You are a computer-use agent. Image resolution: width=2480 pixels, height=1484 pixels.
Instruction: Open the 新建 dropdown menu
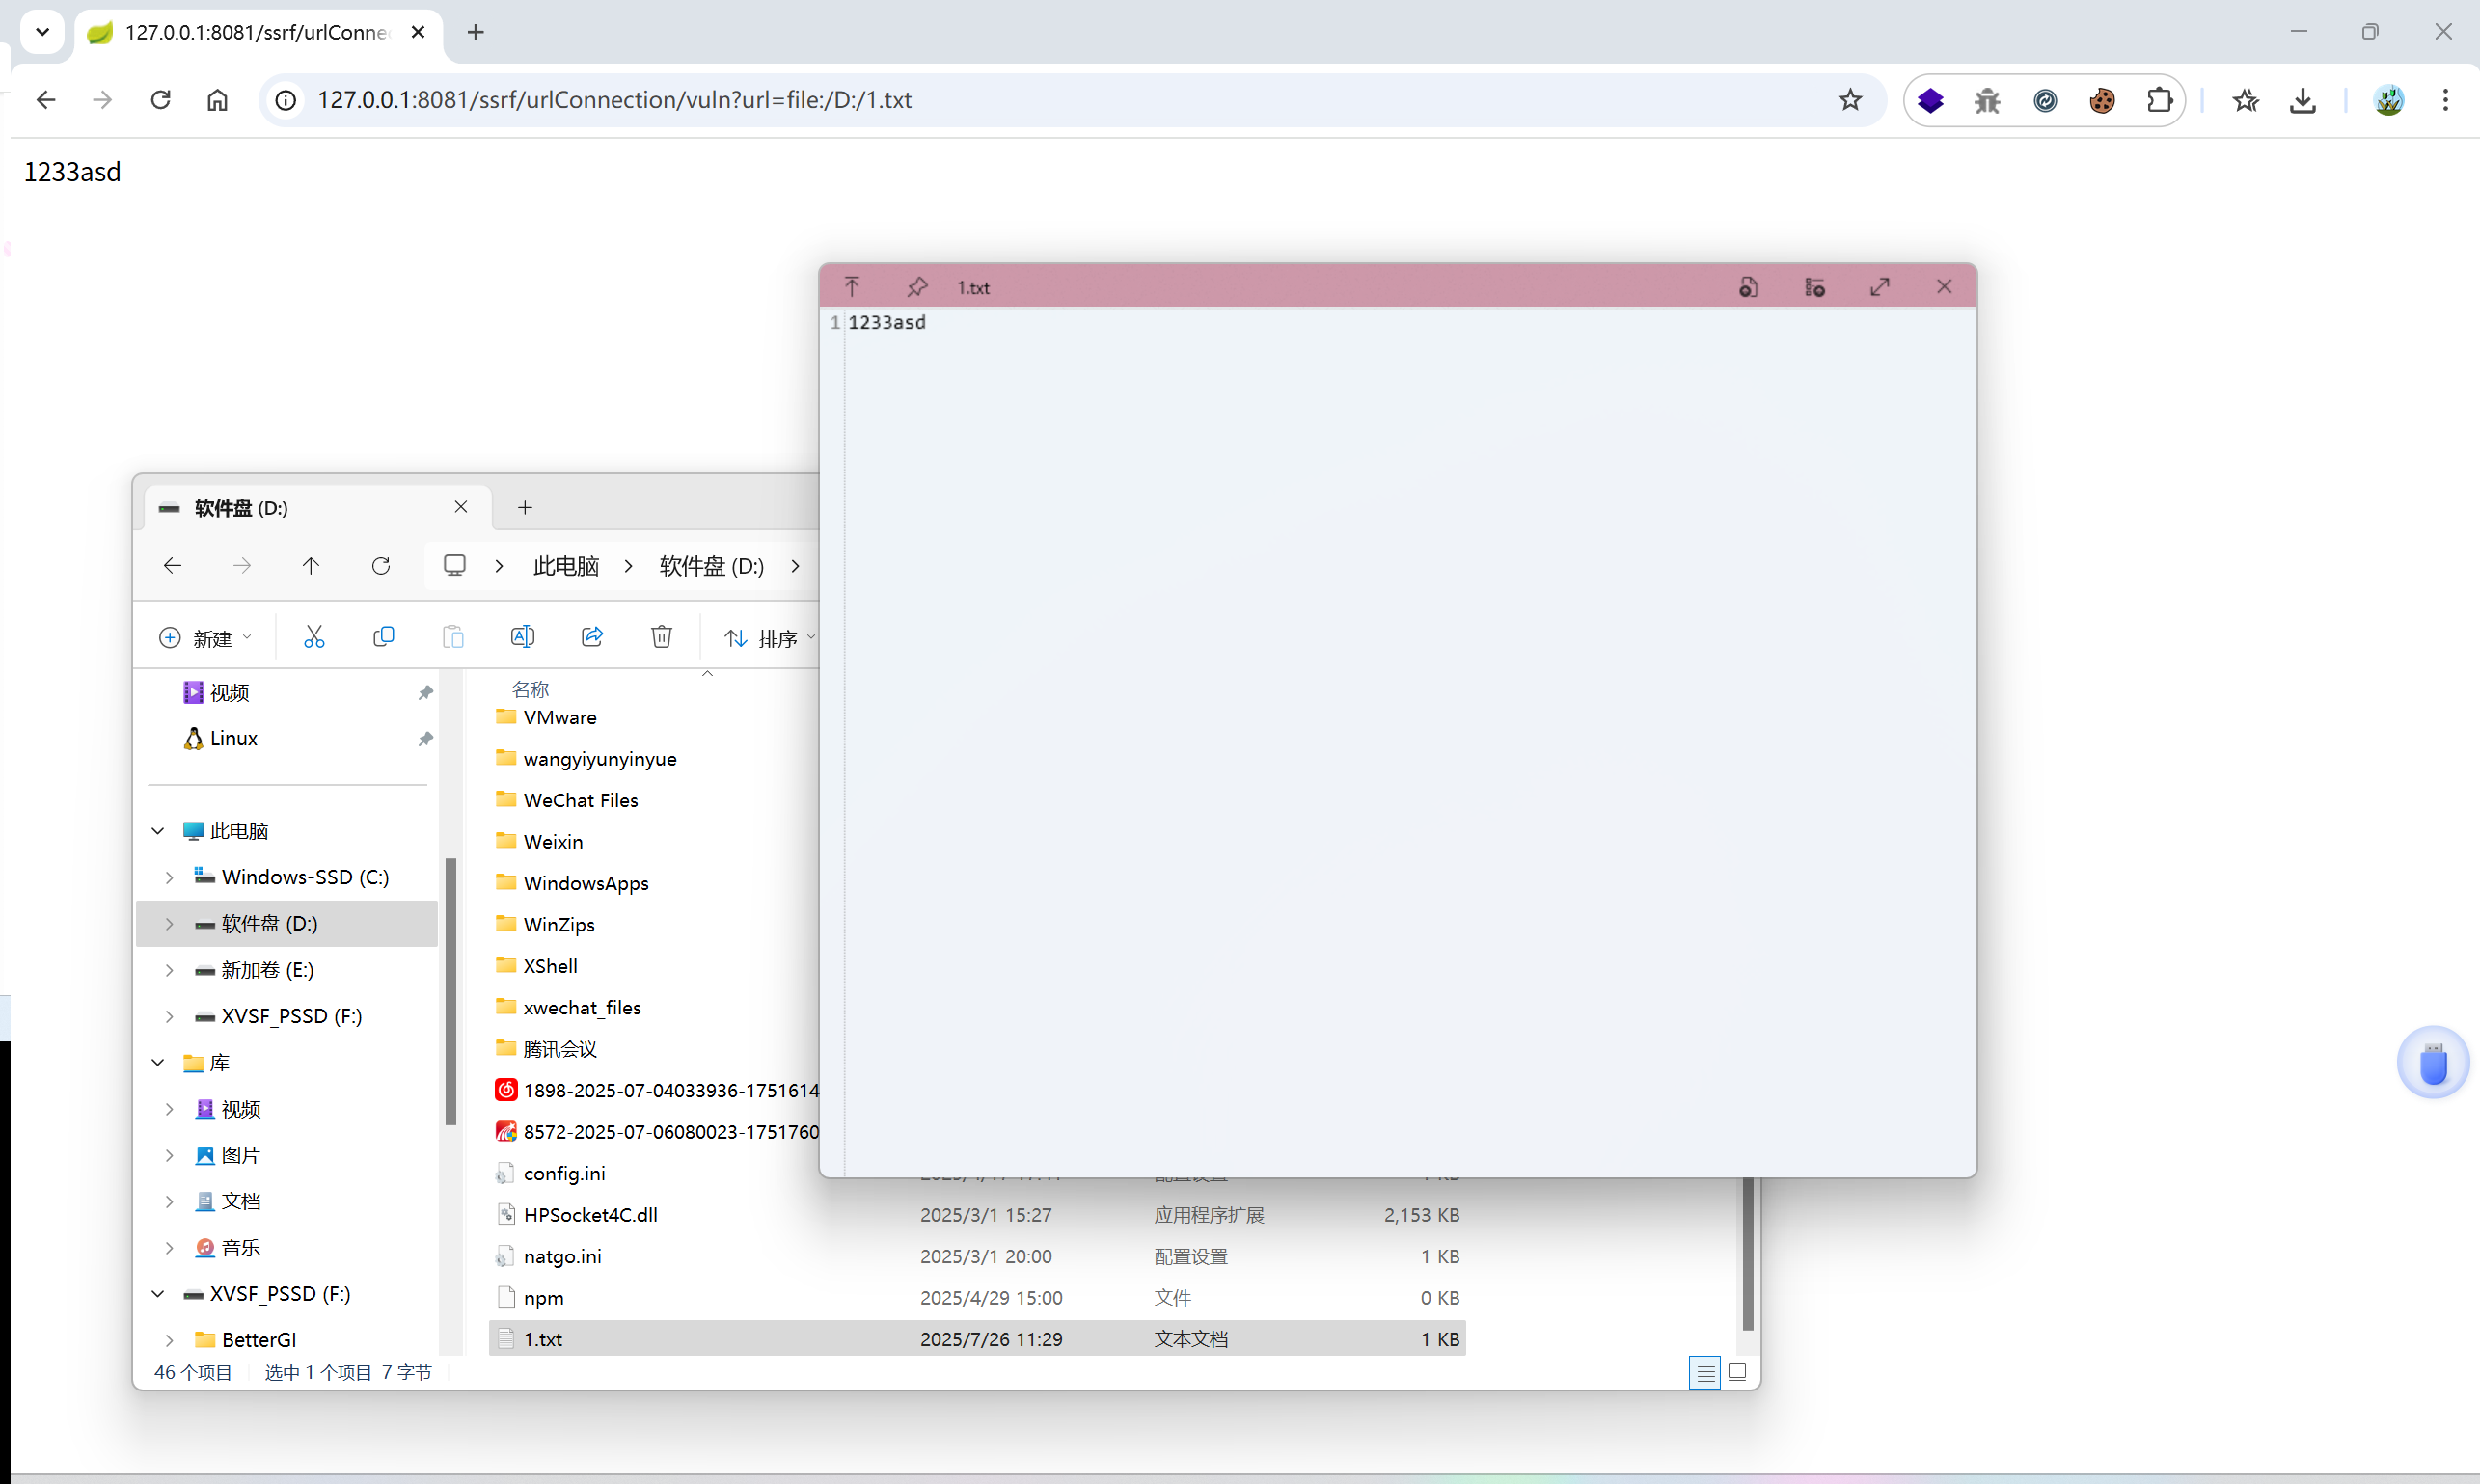click(x=207, y=638)
